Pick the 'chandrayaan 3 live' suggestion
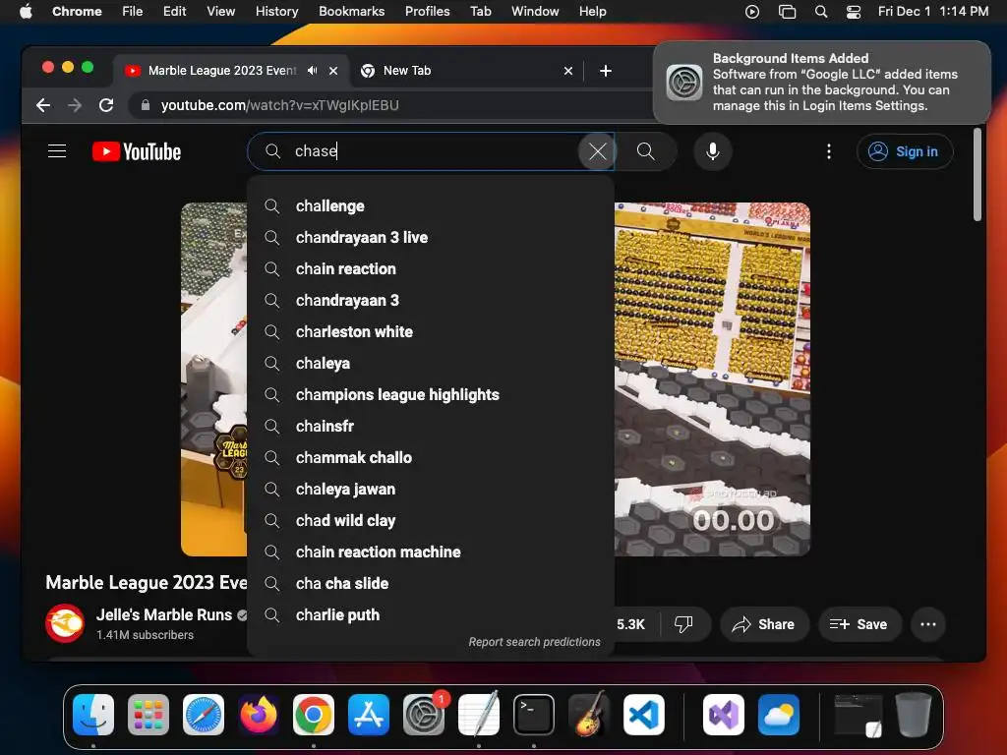 point(431,238)
